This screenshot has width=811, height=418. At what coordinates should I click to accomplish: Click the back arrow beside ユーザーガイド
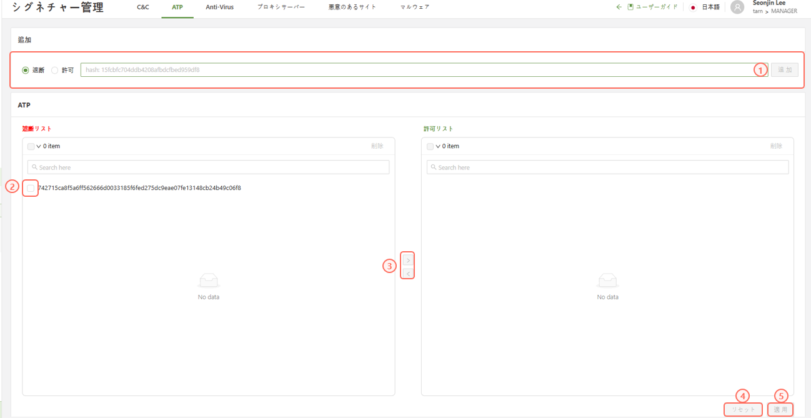coord(619,7)
